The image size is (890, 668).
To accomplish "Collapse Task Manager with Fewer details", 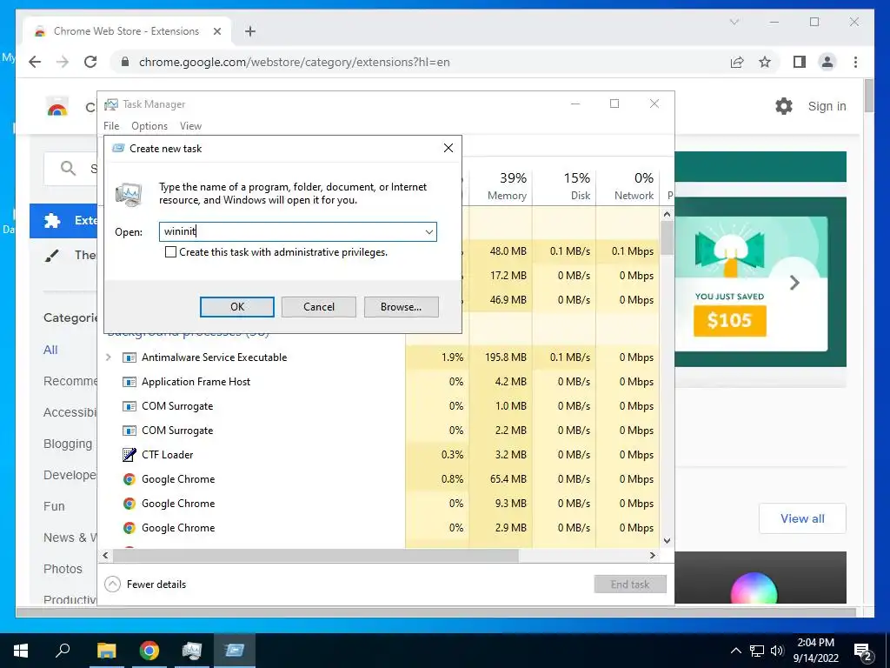I will coord(146,584).
